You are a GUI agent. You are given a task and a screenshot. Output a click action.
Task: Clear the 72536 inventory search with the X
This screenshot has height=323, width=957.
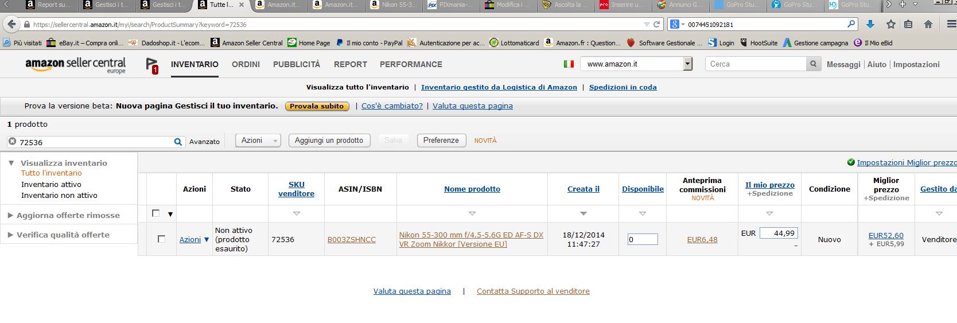(x=12, y=141)
